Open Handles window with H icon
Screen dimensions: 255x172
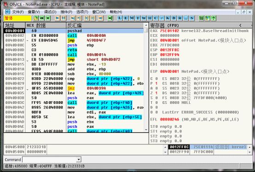pos(150,18)
